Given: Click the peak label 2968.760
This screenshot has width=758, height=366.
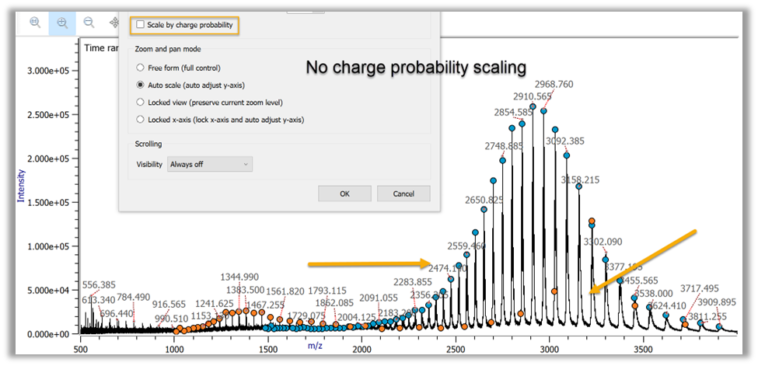Looking at the screenshot, I should pos(554,84).
